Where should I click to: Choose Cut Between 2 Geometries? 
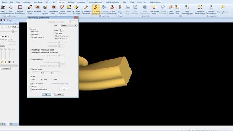[x=86, y=9]
